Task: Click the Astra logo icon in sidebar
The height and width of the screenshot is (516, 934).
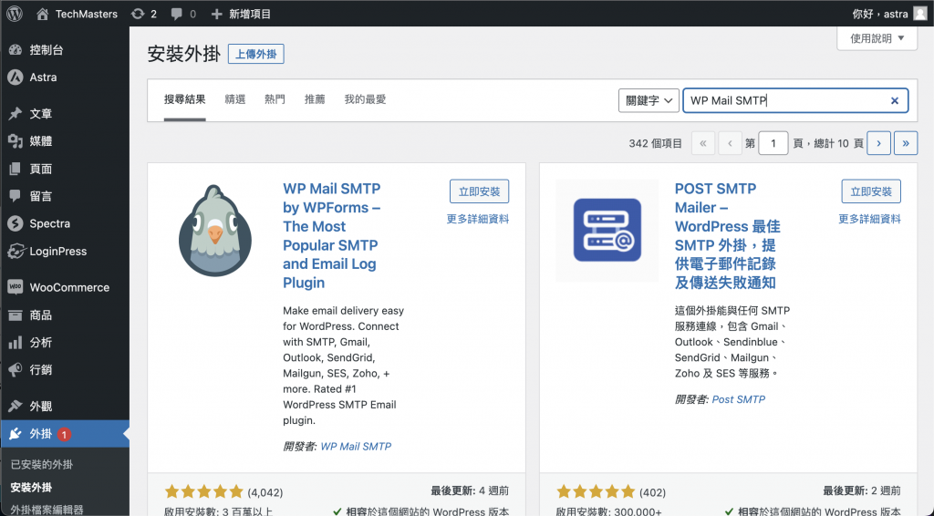Action: (x=16, y=77)
